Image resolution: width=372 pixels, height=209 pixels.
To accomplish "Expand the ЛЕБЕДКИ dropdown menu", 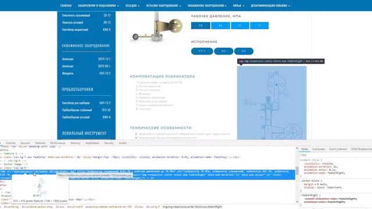I will (133, 6).
